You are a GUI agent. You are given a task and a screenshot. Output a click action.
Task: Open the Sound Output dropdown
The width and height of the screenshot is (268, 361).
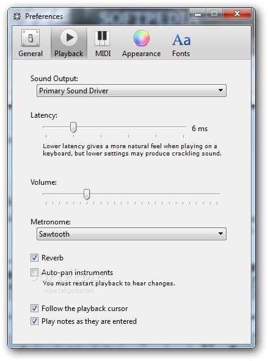(131, 90)
